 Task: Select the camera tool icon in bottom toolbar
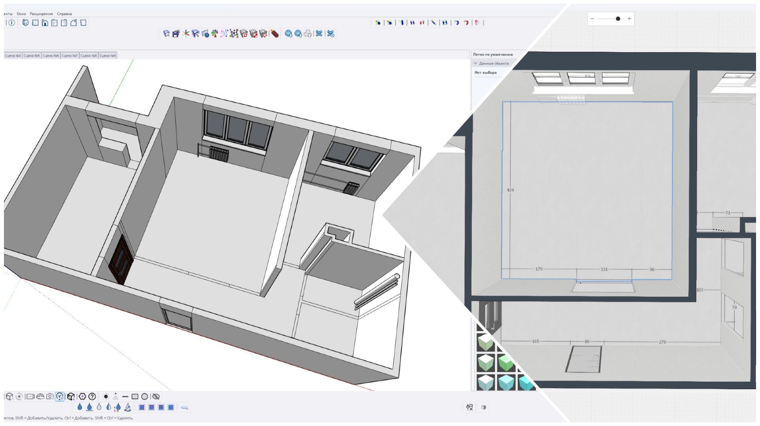coord(49,396)
